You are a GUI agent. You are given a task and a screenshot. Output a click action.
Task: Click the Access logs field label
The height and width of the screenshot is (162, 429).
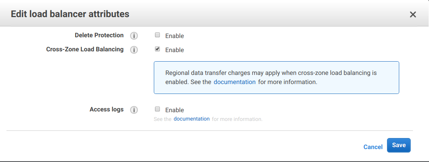106,110
